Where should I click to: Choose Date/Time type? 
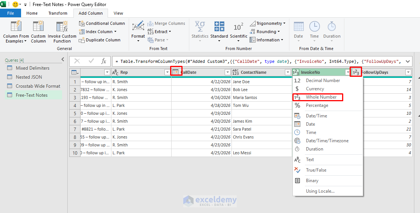coord(327,116)
